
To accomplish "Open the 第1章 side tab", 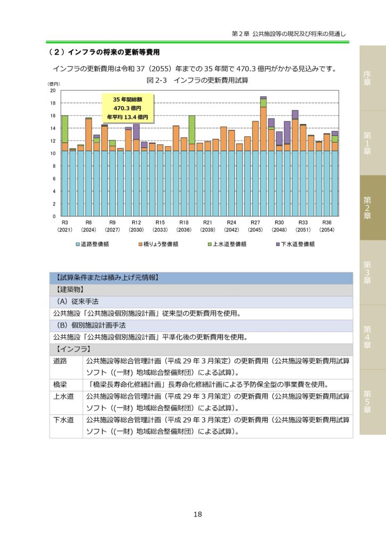I will 367,143.
